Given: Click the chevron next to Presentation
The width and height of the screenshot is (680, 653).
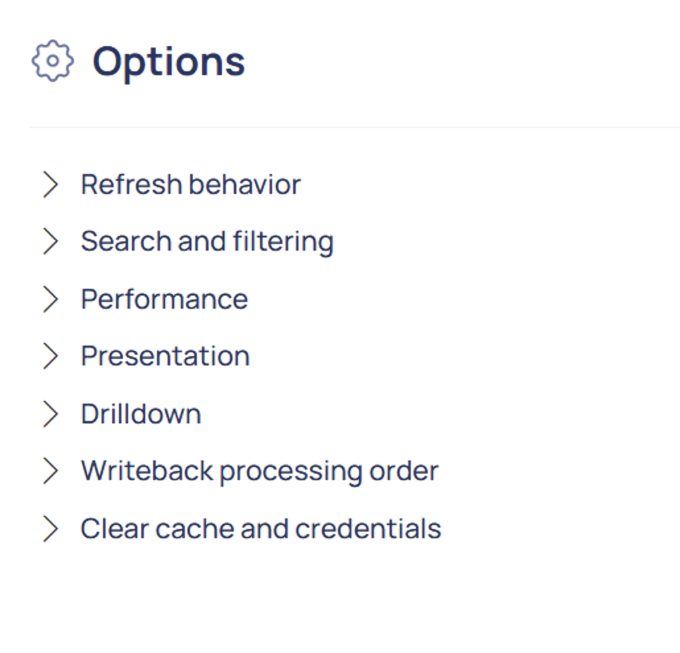Looking at the screenshot, I should (x=50, y=357).
